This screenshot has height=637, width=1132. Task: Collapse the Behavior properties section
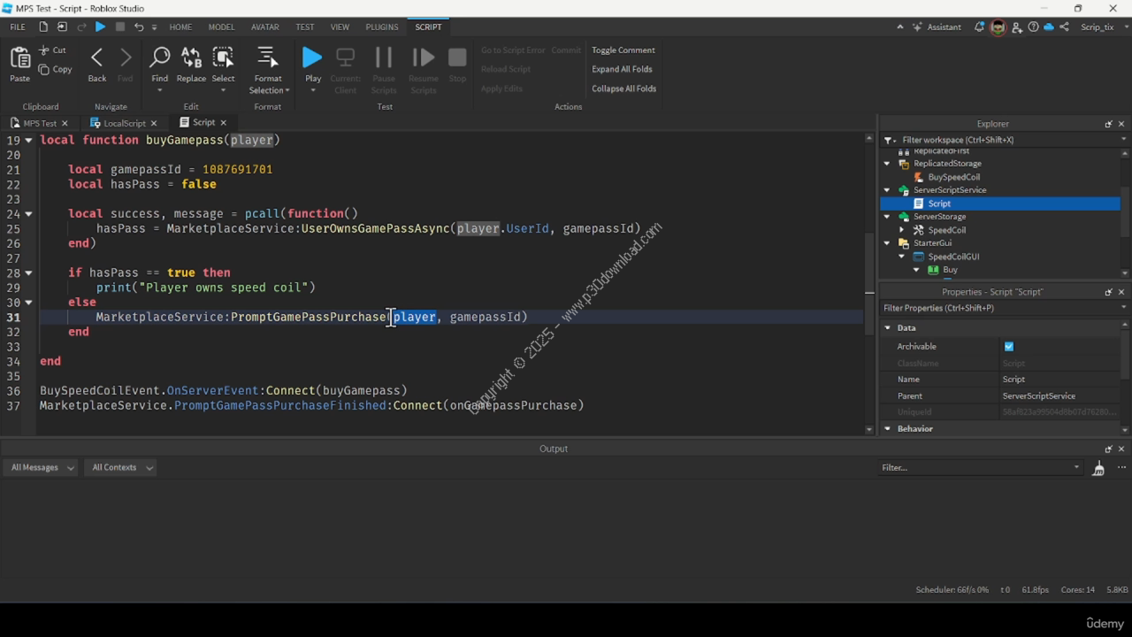coord(888,429)
